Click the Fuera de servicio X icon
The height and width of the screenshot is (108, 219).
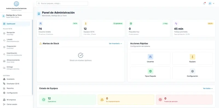click(160, 100)
